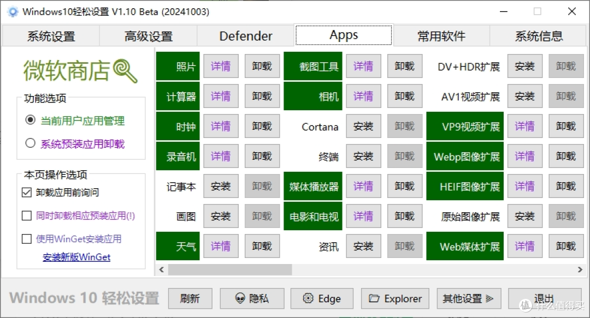Click the right arrow of horizontal scrollbar
590x318 pixels.
(580, 269)
